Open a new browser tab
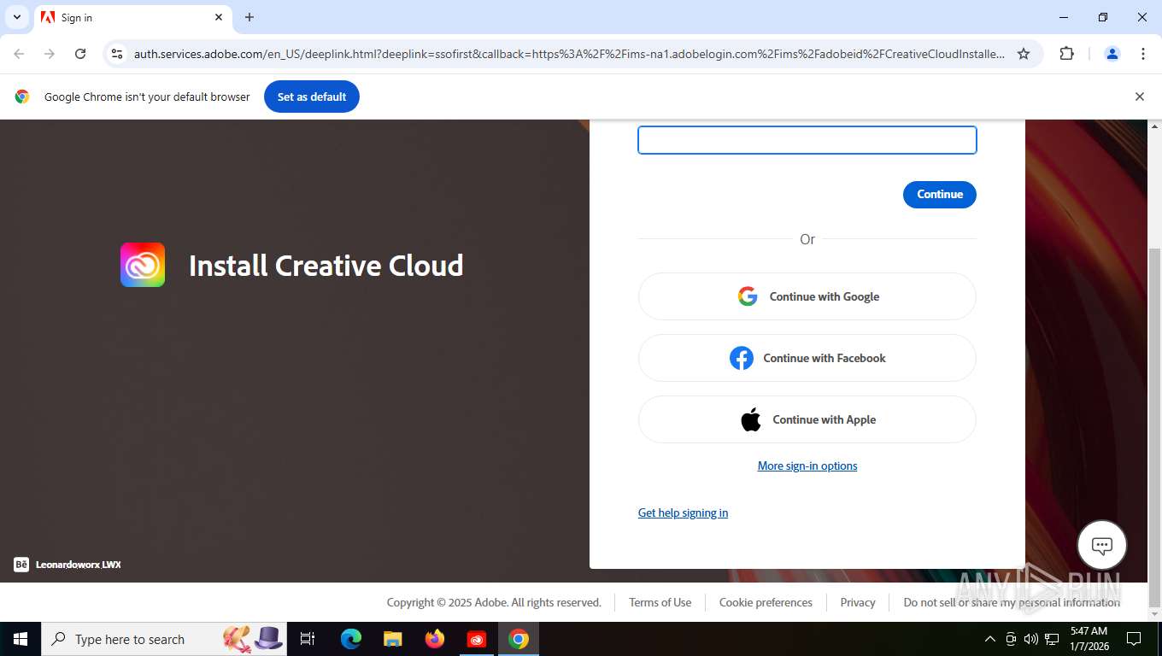 (249, 17)
